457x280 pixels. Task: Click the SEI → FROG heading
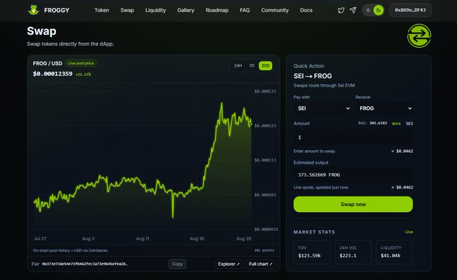pyautogui.click(x=313, y=76)
